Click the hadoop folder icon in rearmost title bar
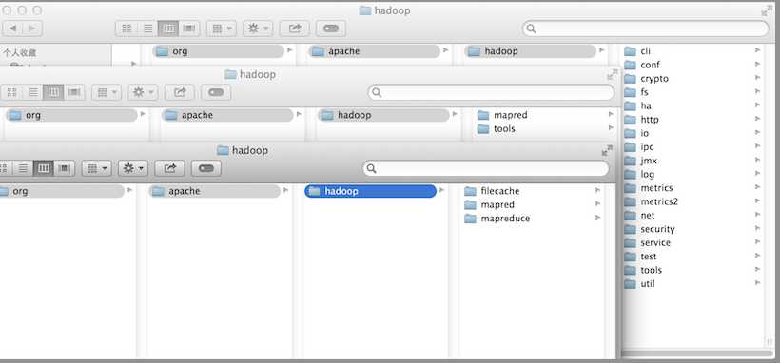The height and width of the screenshot is (363, 780). pyautogui.click(x=365, y=10)
